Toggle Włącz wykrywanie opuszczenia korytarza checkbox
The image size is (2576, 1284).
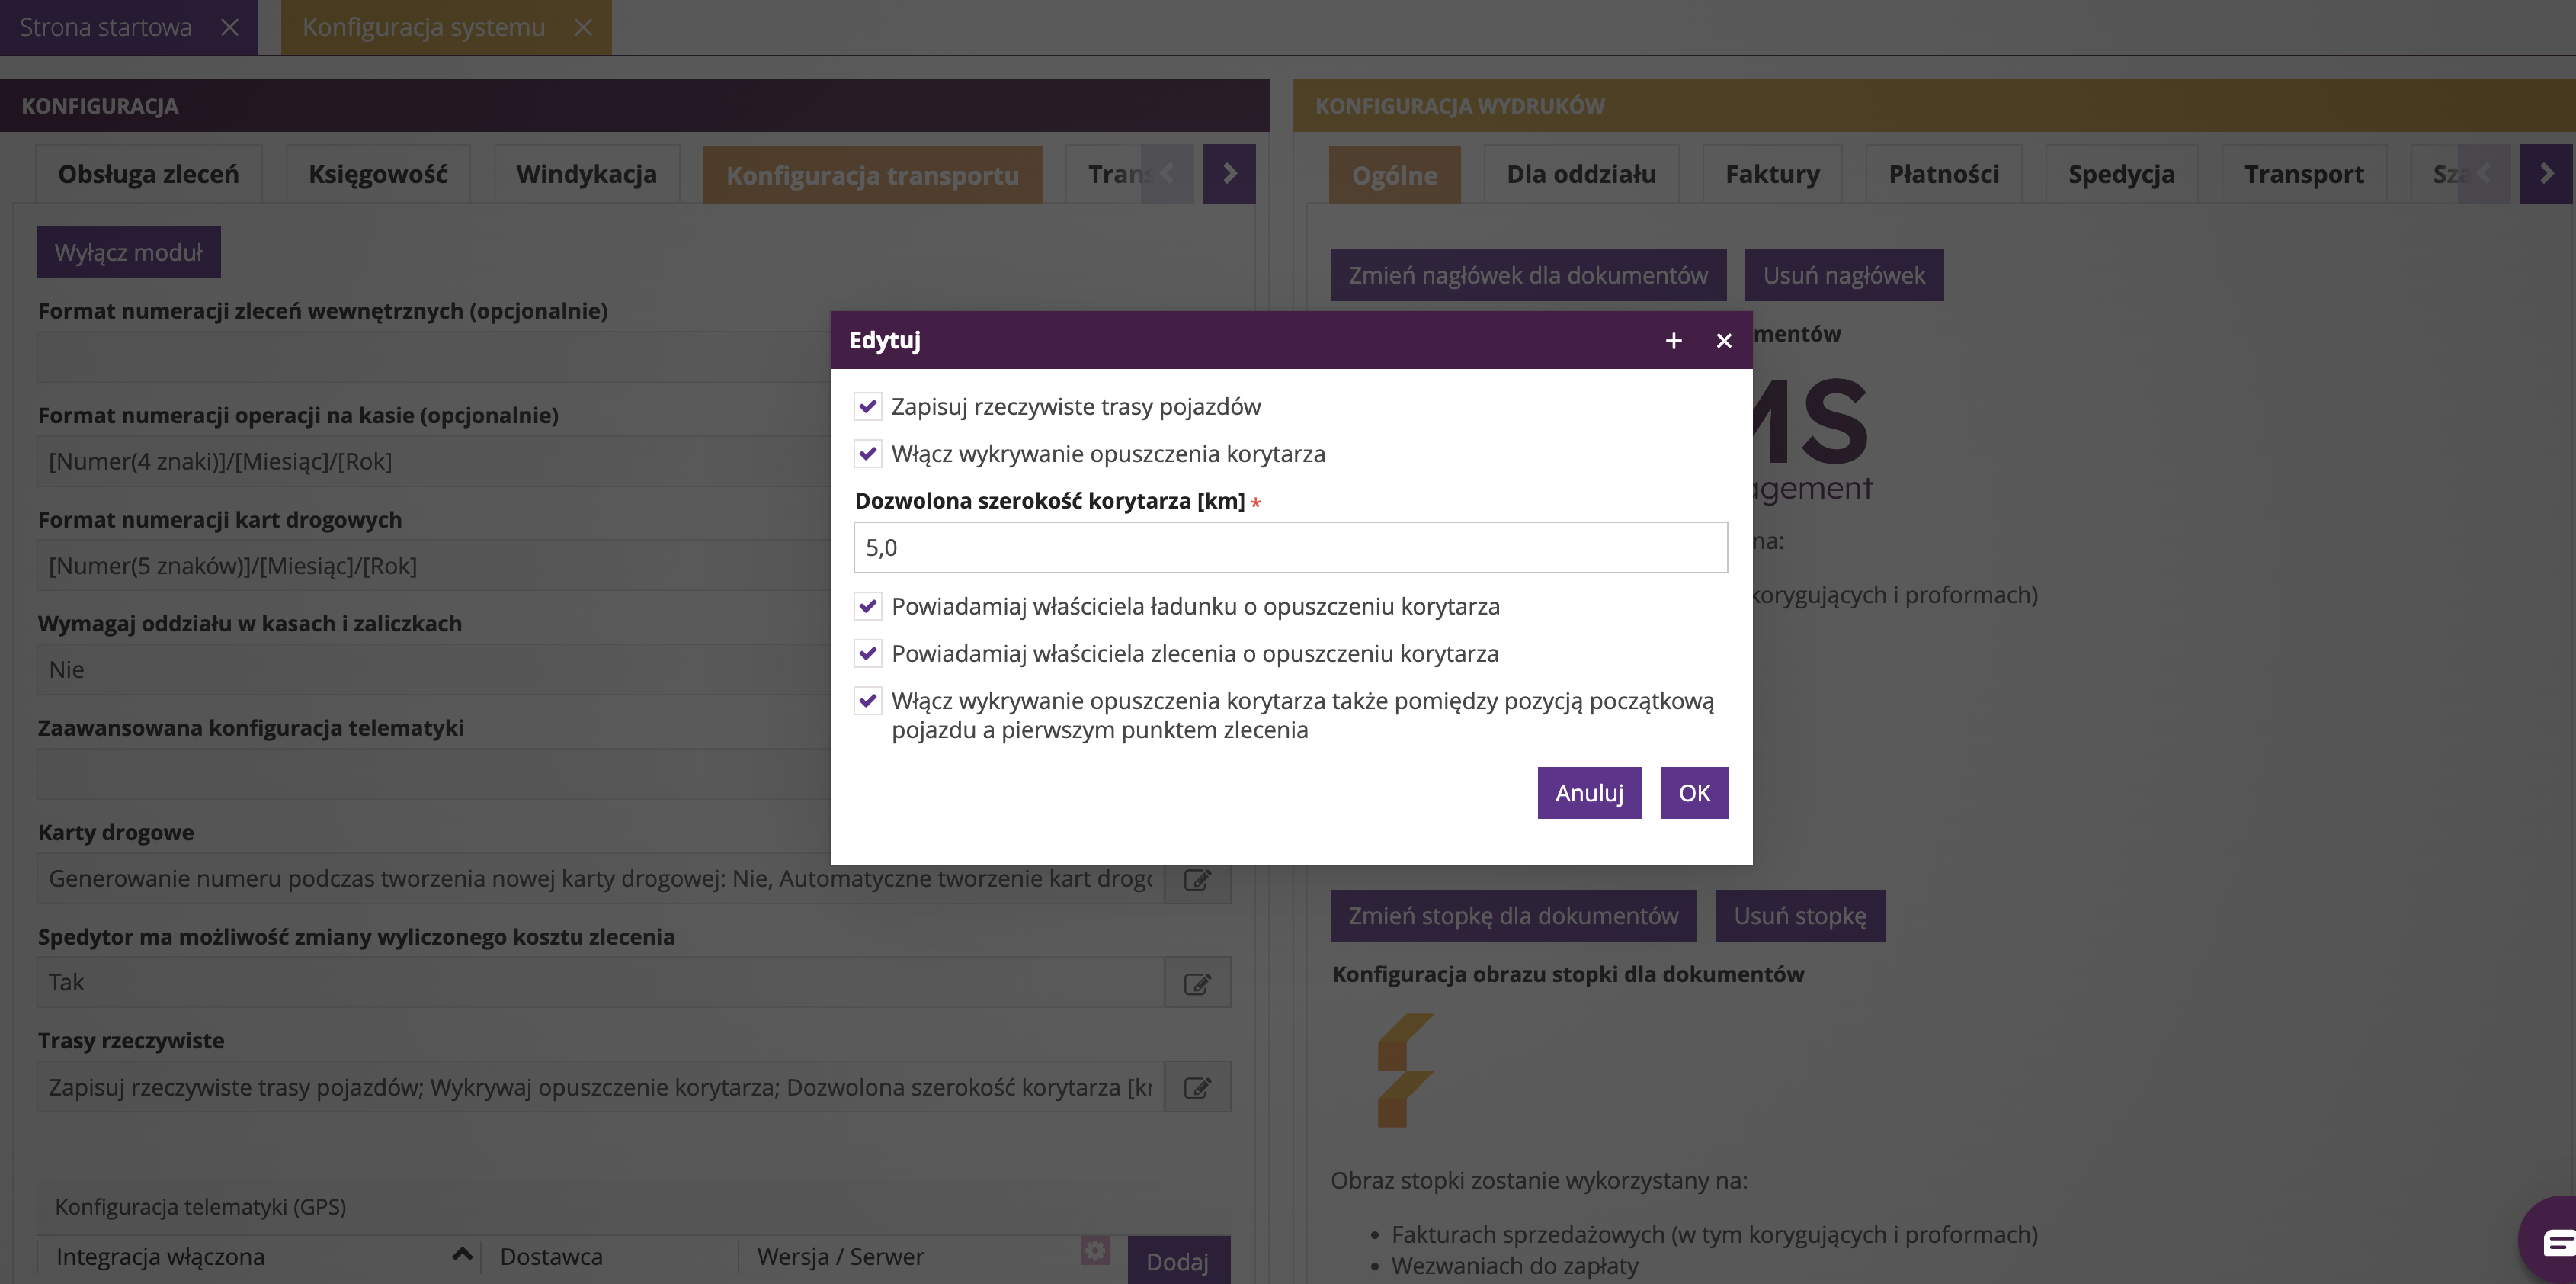[x=867, y=454]
